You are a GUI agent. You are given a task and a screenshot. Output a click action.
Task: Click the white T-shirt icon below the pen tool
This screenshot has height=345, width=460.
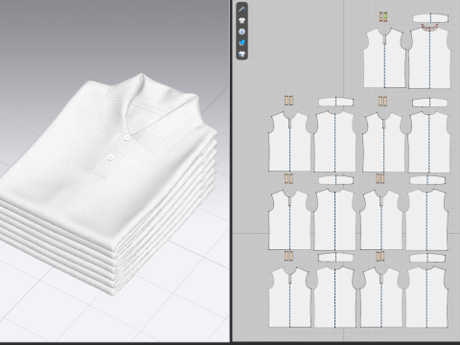click(x=242, y=20)
